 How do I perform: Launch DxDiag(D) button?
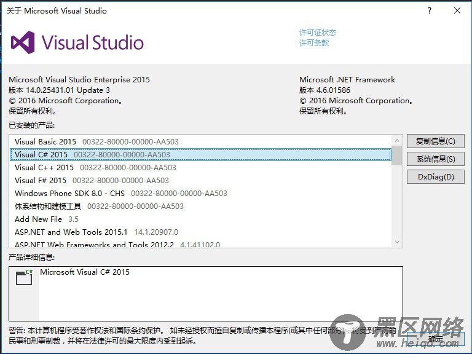point(436,177)
